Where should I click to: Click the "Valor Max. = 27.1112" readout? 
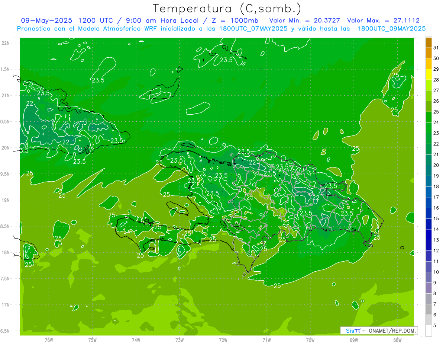coord(384,20)
